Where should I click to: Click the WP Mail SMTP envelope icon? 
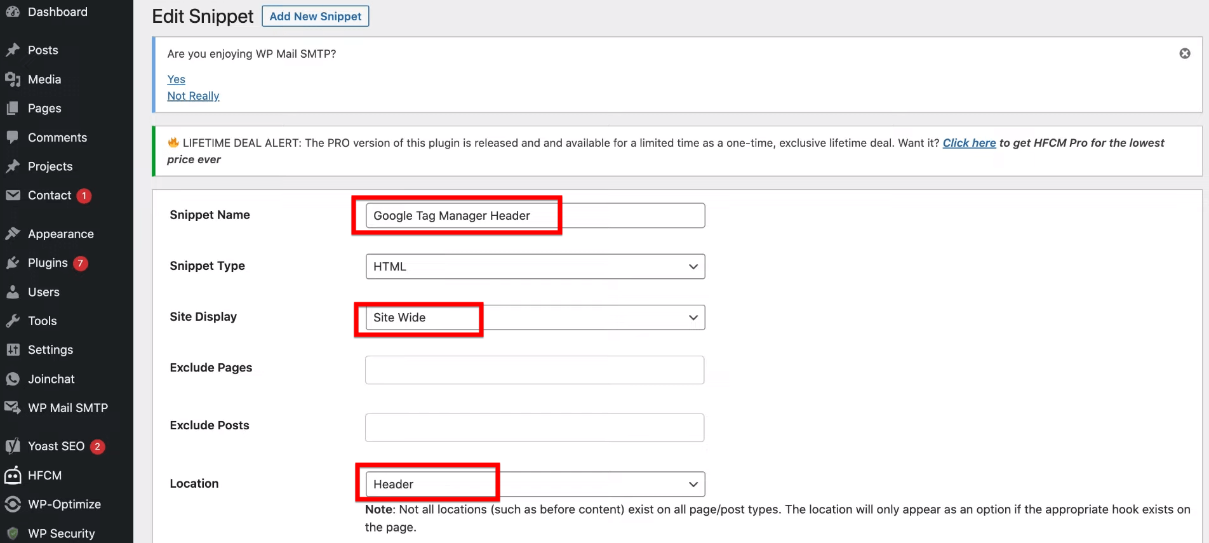point(13,408)
